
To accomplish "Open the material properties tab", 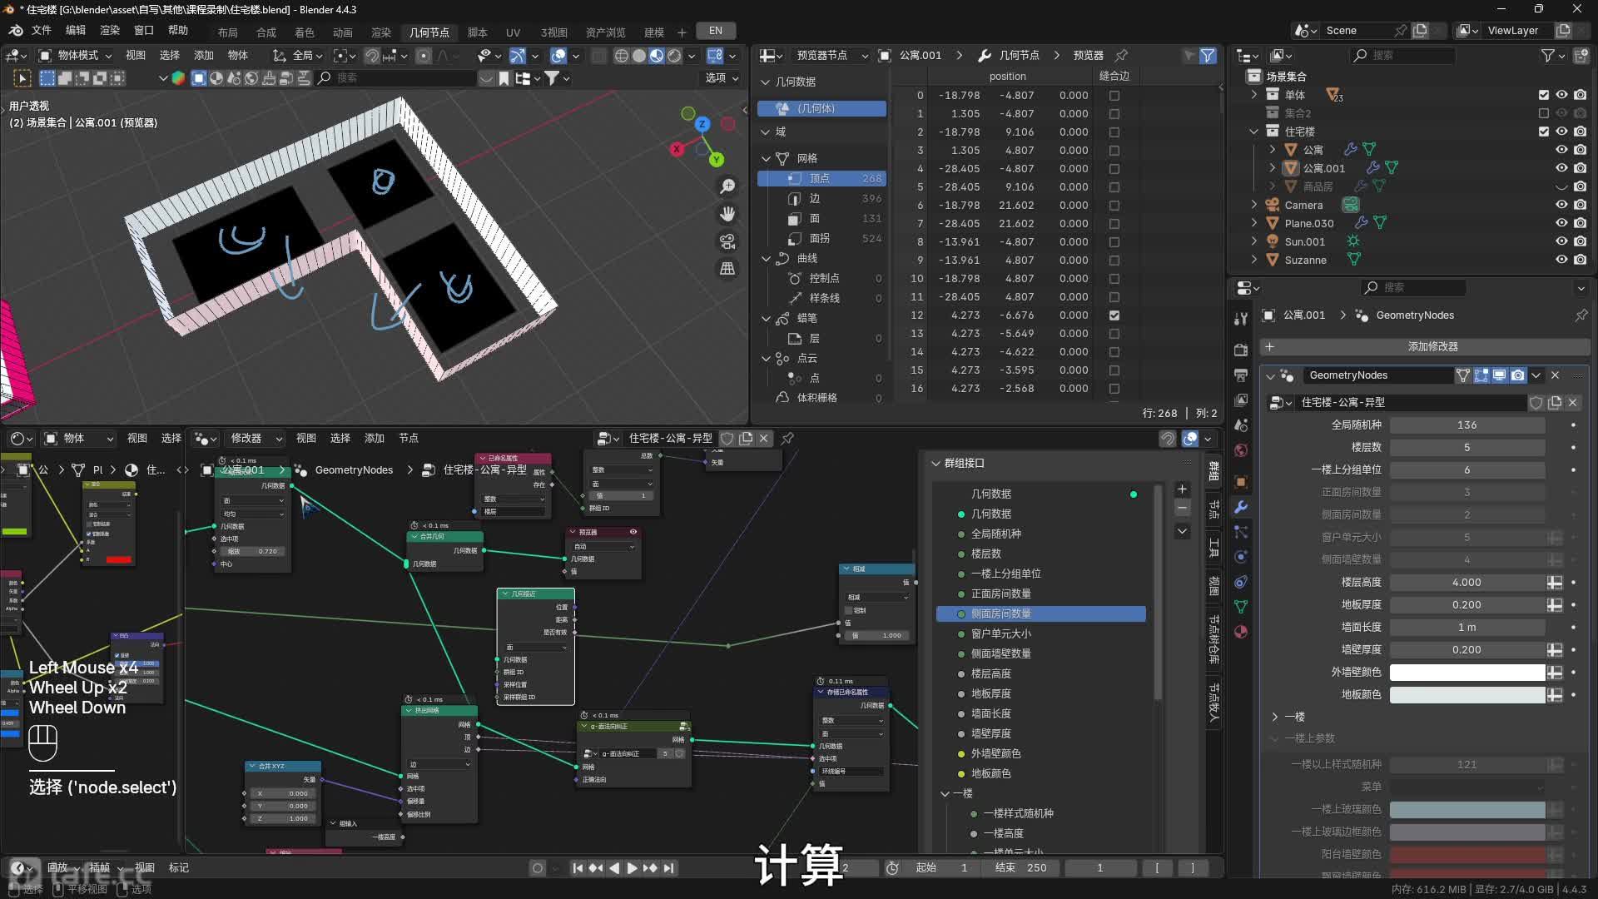I will pyautogui.click(x=1241, y=632).
